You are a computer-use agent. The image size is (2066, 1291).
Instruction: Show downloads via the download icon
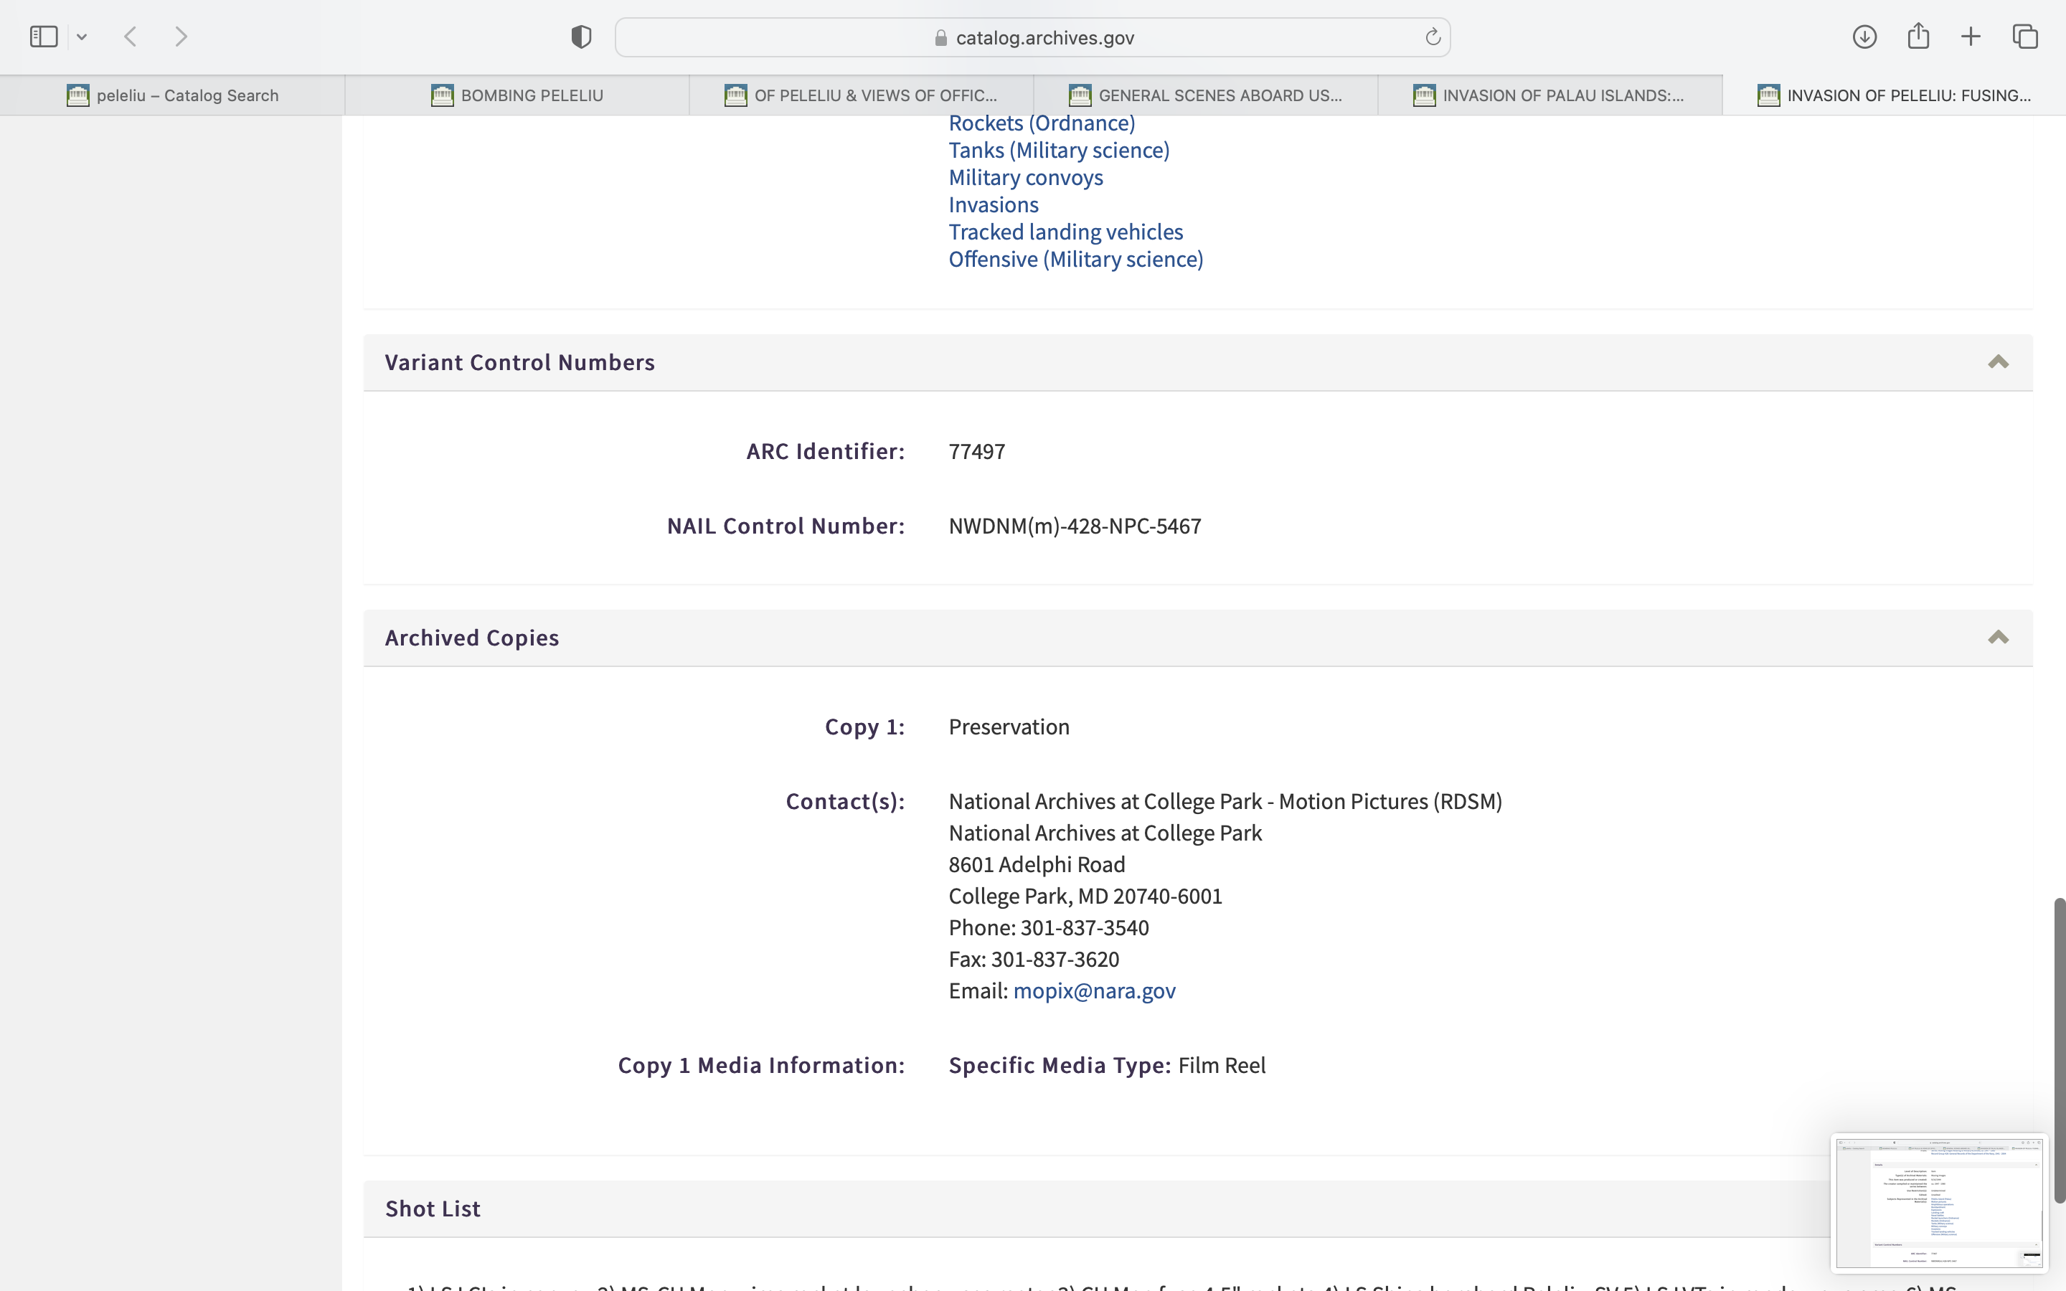point(1864,37)
